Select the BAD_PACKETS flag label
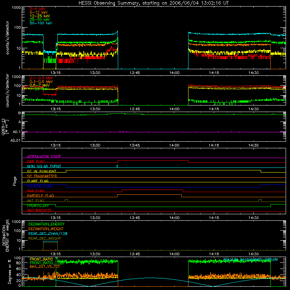290x290 pixels. [40, 210]
